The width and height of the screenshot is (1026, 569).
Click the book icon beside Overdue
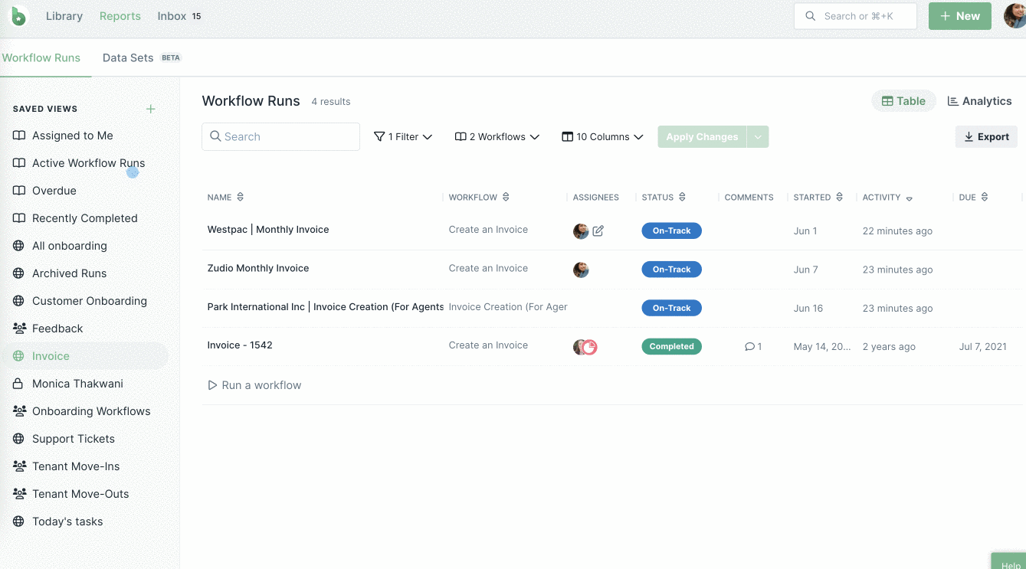[x=19, y=191]
